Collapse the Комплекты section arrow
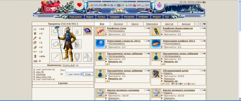 point(77,65)
